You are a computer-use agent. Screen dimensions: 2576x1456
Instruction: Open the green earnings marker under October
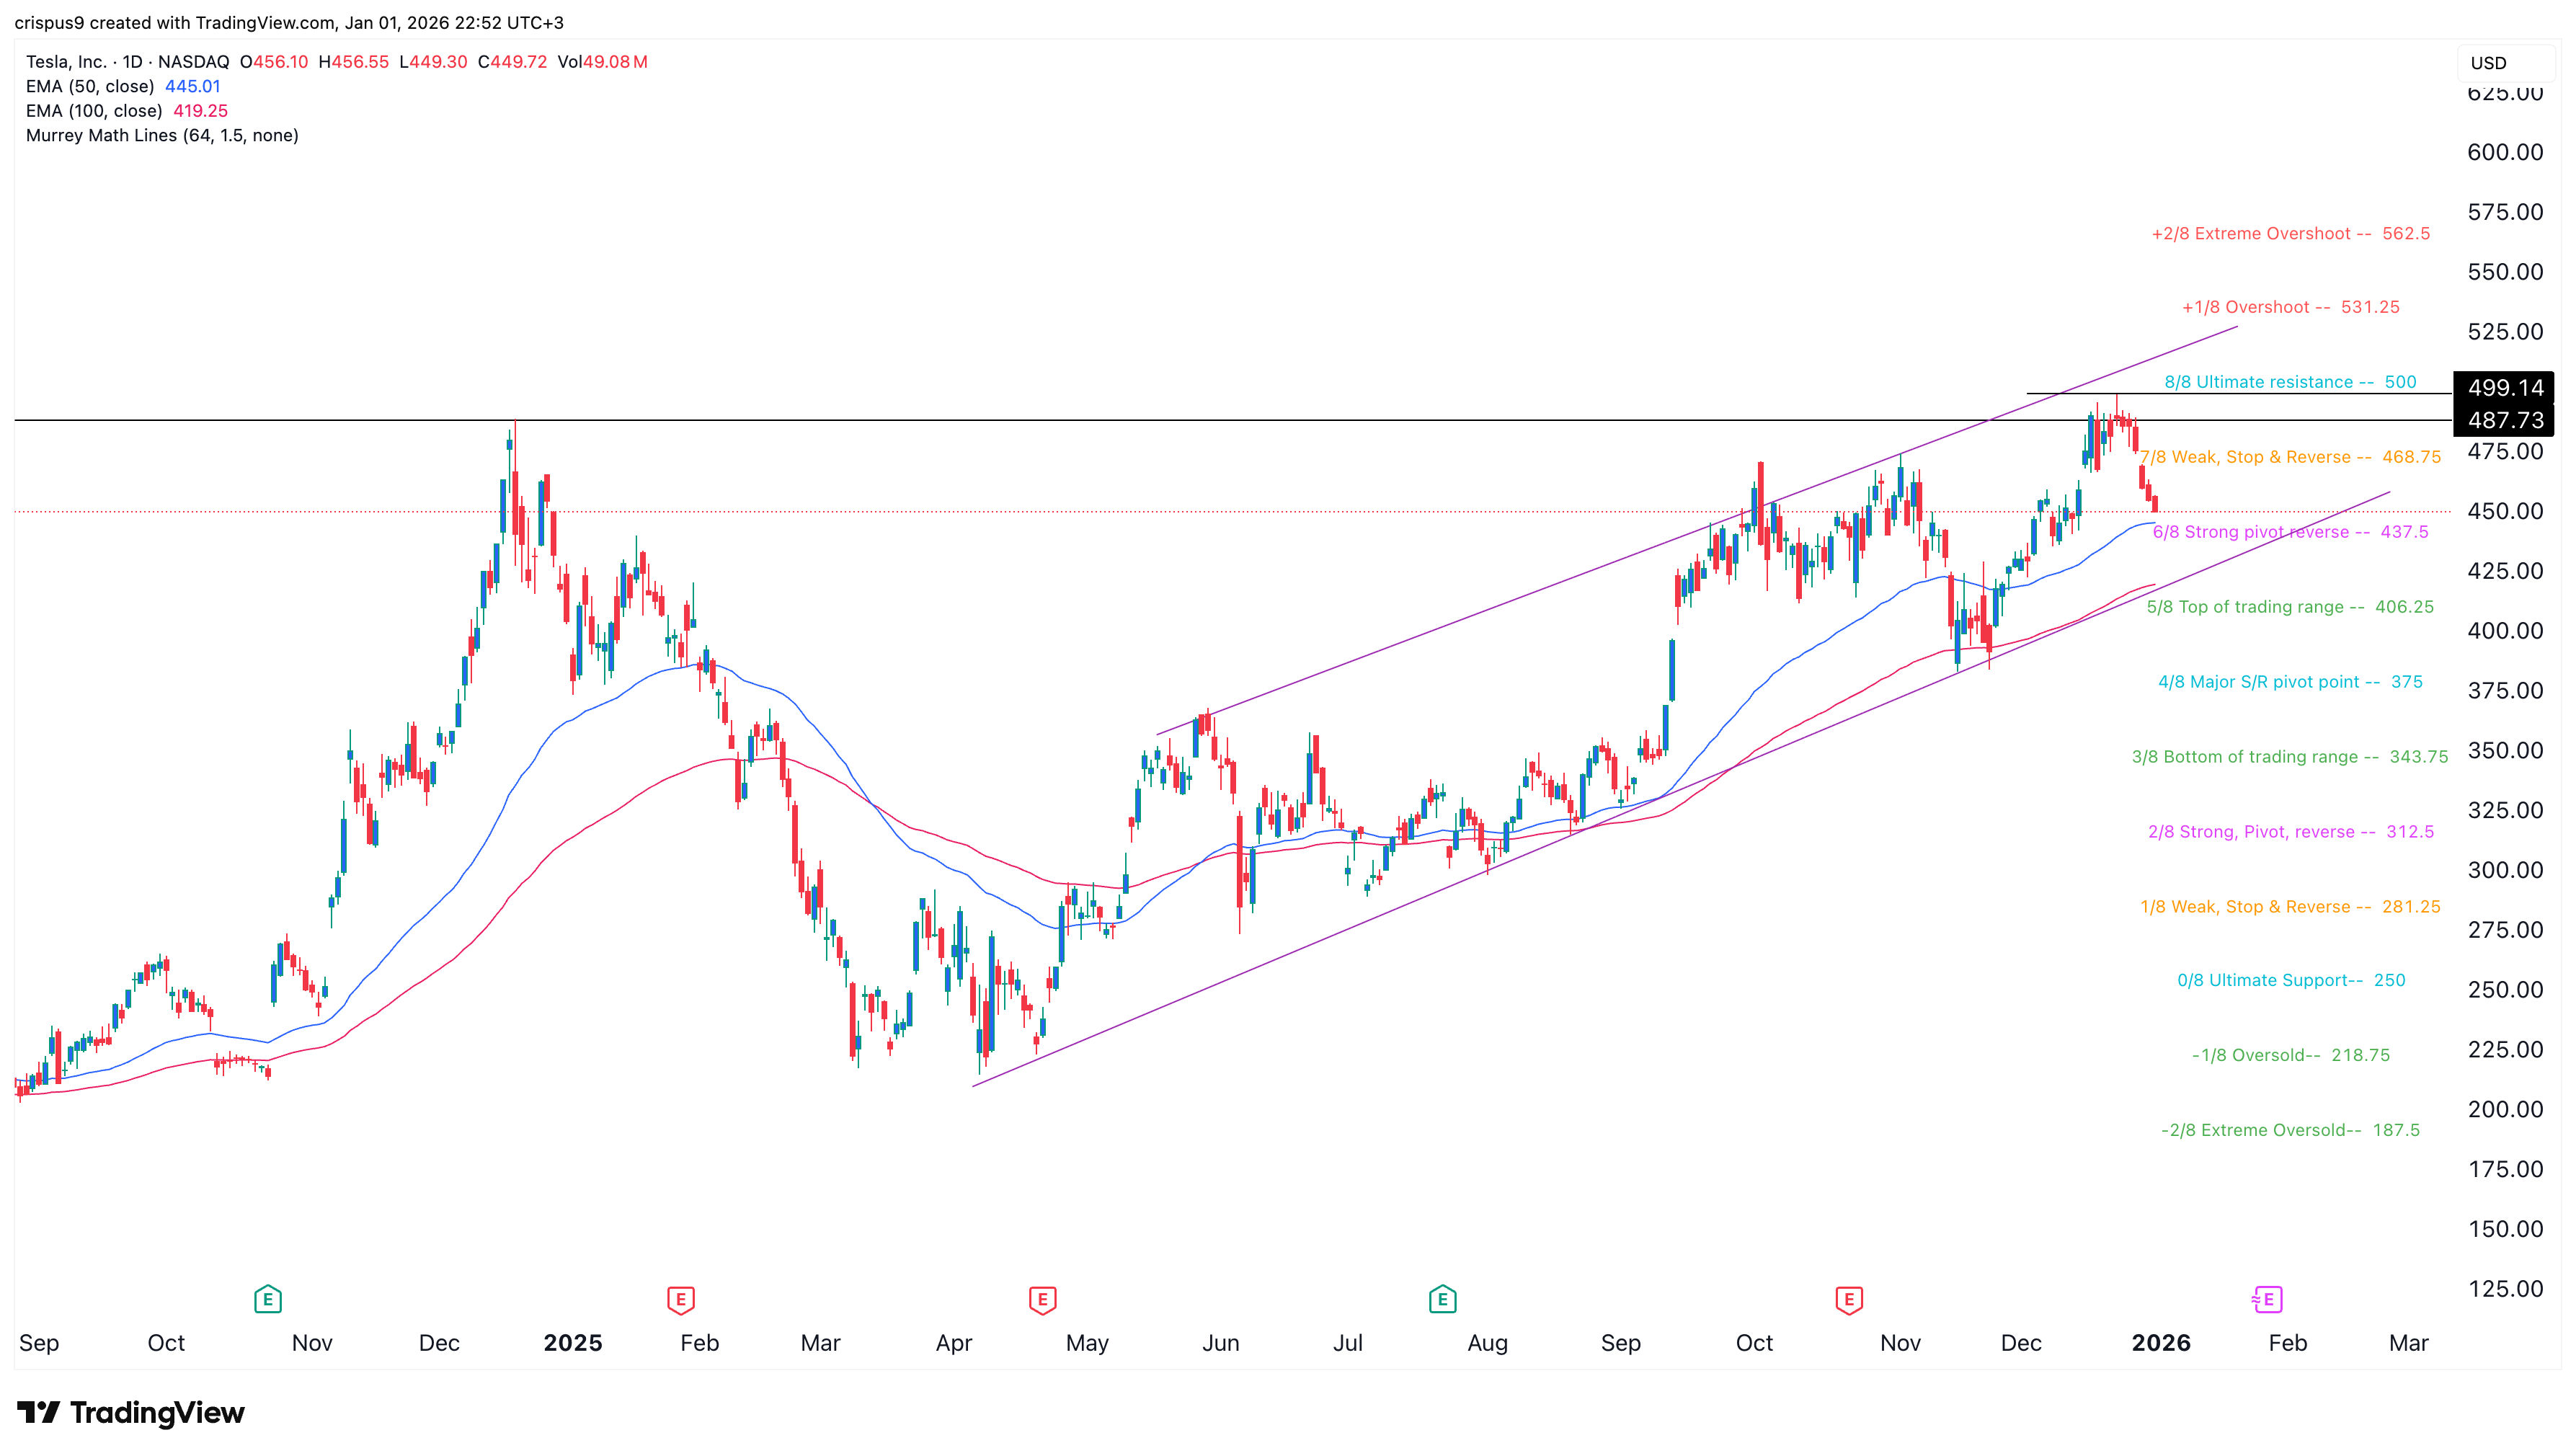click(267, 1299)
